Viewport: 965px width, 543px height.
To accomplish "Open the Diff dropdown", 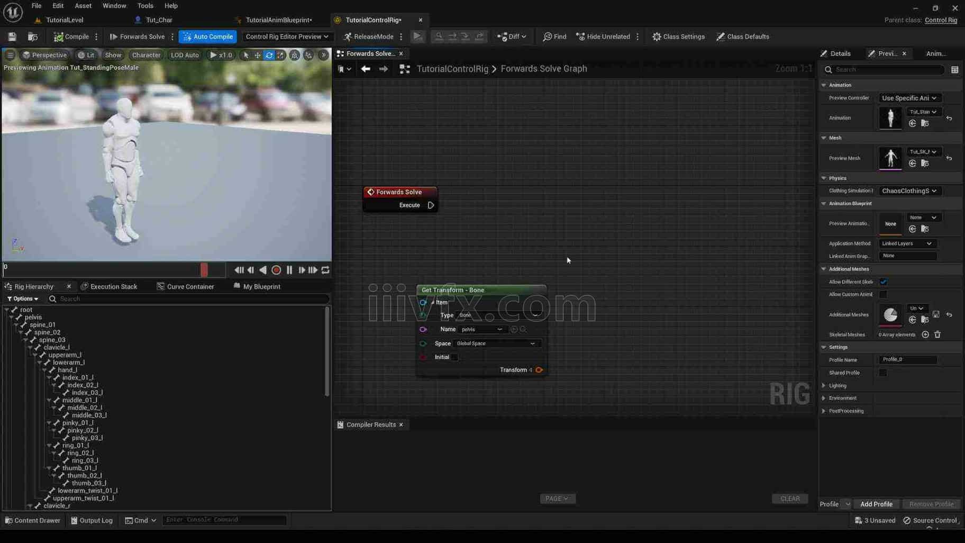I will 512,37.
